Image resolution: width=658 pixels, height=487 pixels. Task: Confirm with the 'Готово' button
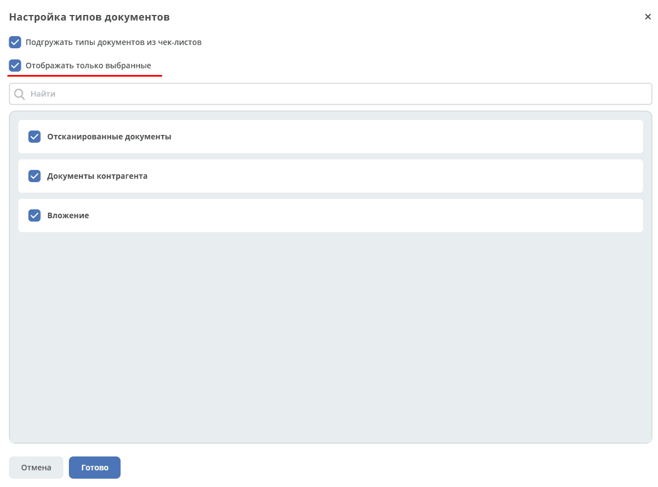pos(95,467)
